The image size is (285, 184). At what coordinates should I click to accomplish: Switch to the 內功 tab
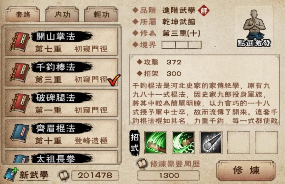click(62, 14)
